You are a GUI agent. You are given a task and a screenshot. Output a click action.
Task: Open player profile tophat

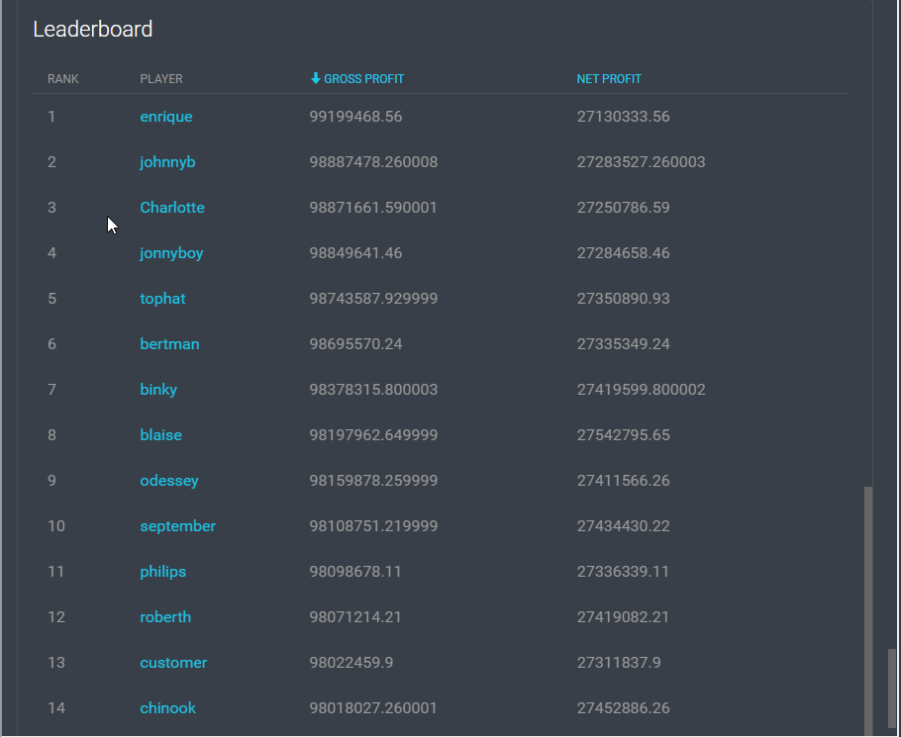(162, 299)
